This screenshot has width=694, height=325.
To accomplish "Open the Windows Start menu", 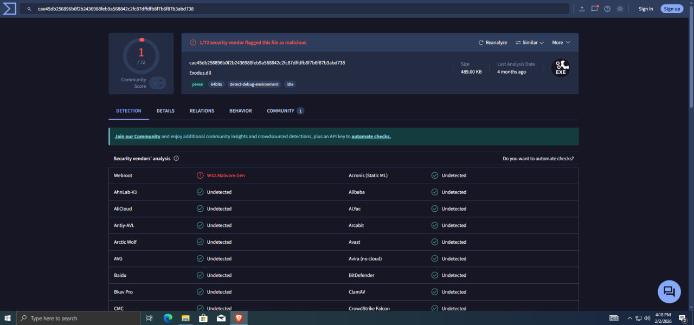I will tap(8, 318).
